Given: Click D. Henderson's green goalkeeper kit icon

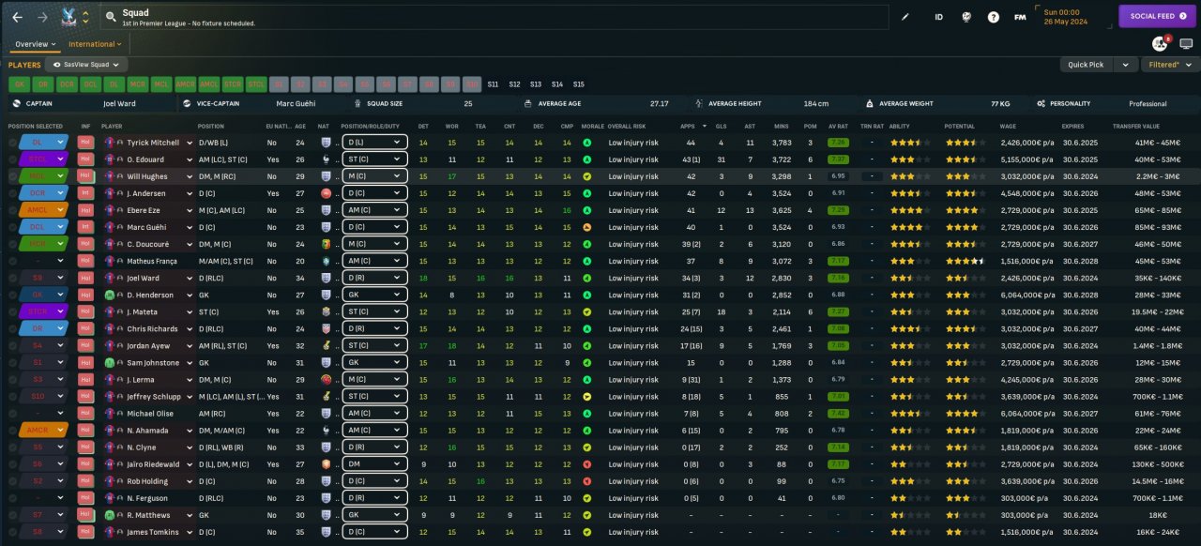Looking at the screenshot, I should pyautogui.click(x=111, y=295).
